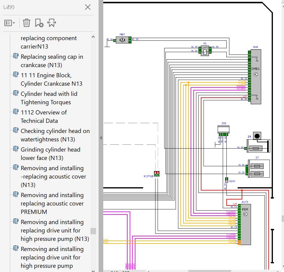Open bookmark Cylinder head with lid Tightening Torques
Screen dimensions: 284x272
(x=49, y=98)
